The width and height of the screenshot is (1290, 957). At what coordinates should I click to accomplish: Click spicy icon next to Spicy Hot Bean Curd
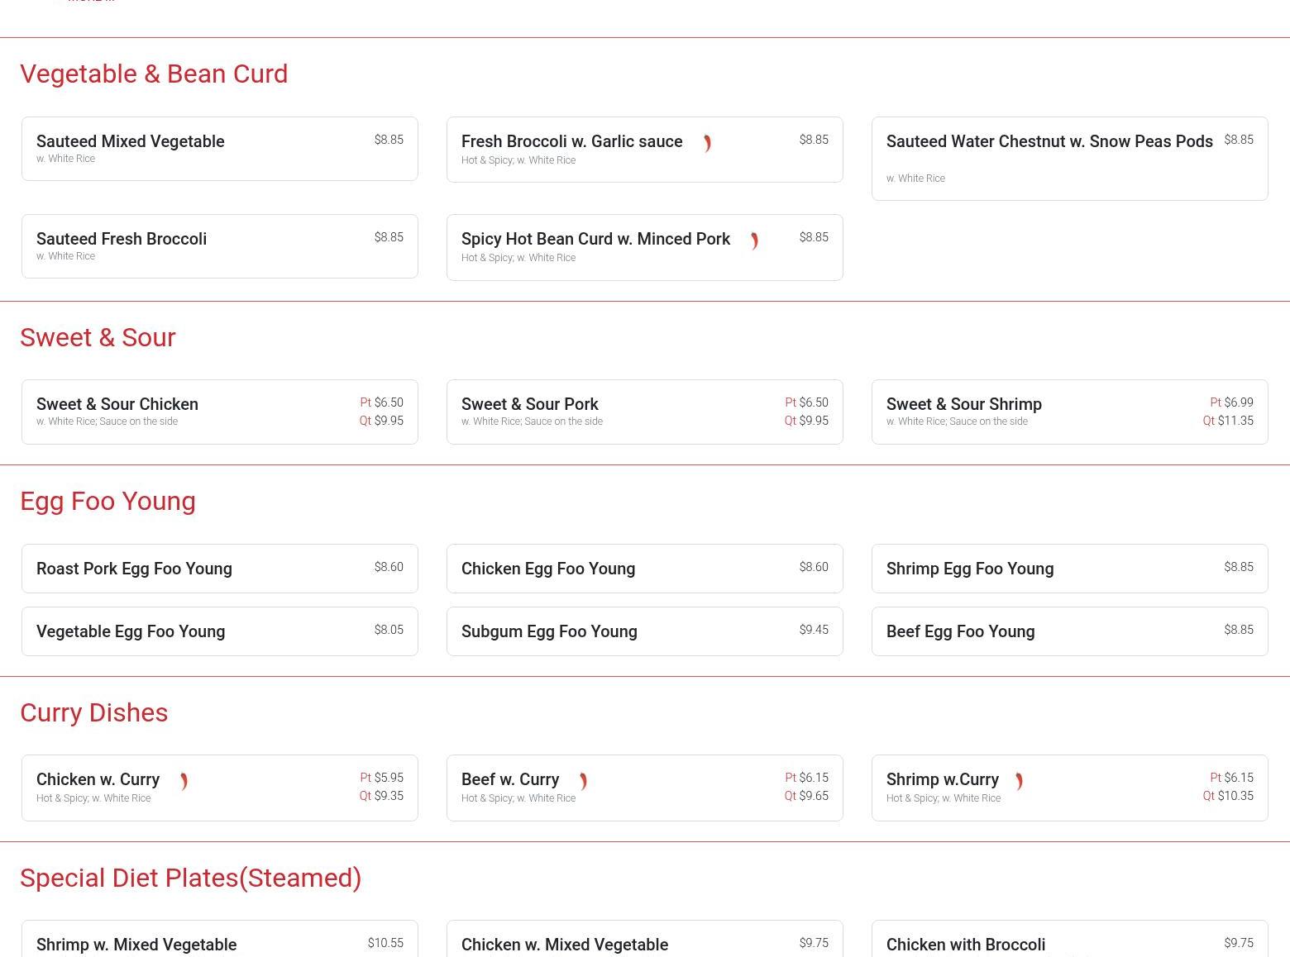(x=754, y=241)
